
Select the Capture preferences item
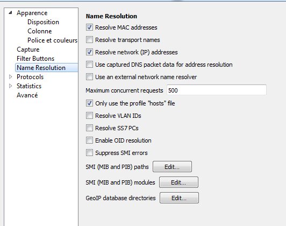[x=28, y=50]
